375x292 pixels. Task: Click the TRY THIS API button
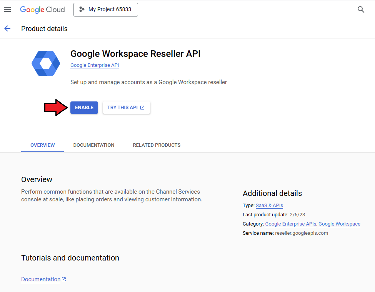(x=126, y=108)
